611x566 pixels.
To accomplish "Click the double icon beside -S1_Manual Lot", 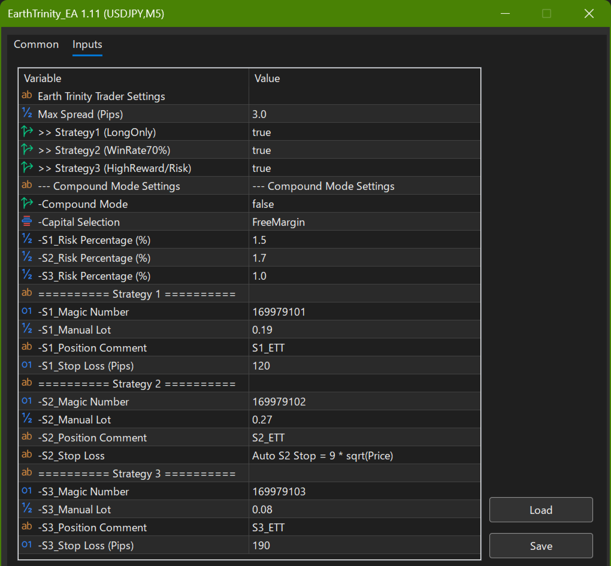I will (27, 329).
